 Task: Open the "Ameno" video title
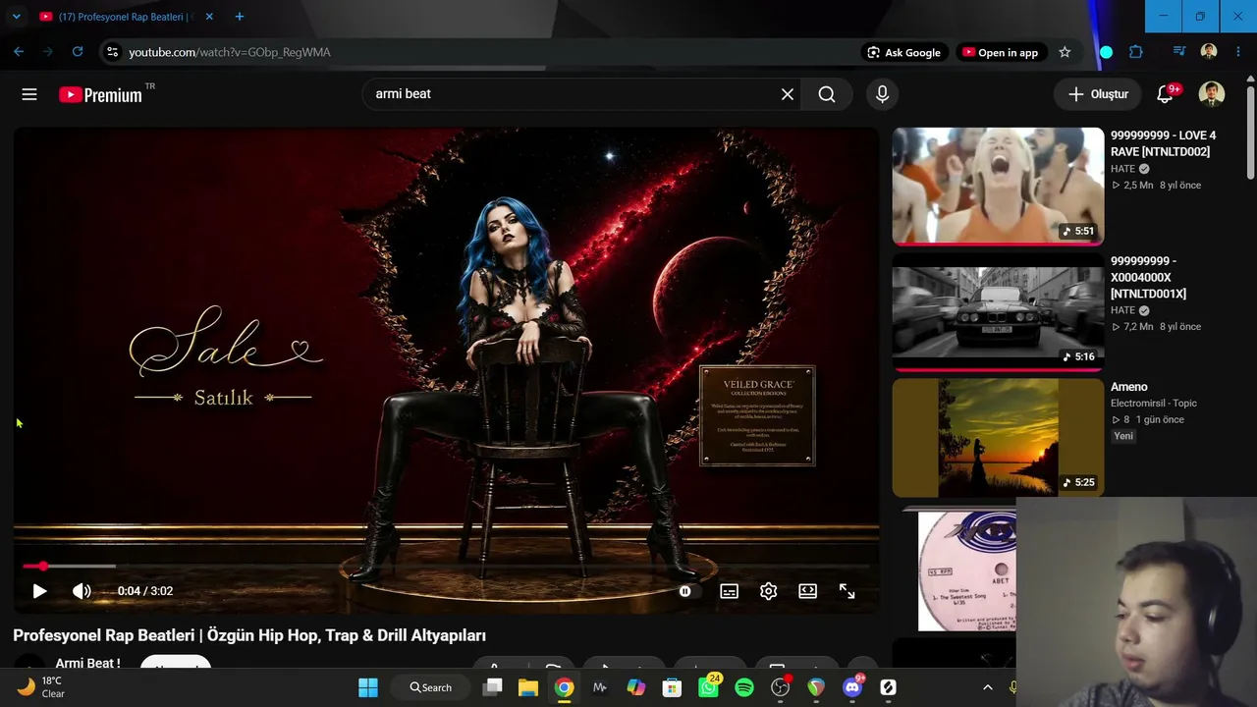[x=1129, y=387]
